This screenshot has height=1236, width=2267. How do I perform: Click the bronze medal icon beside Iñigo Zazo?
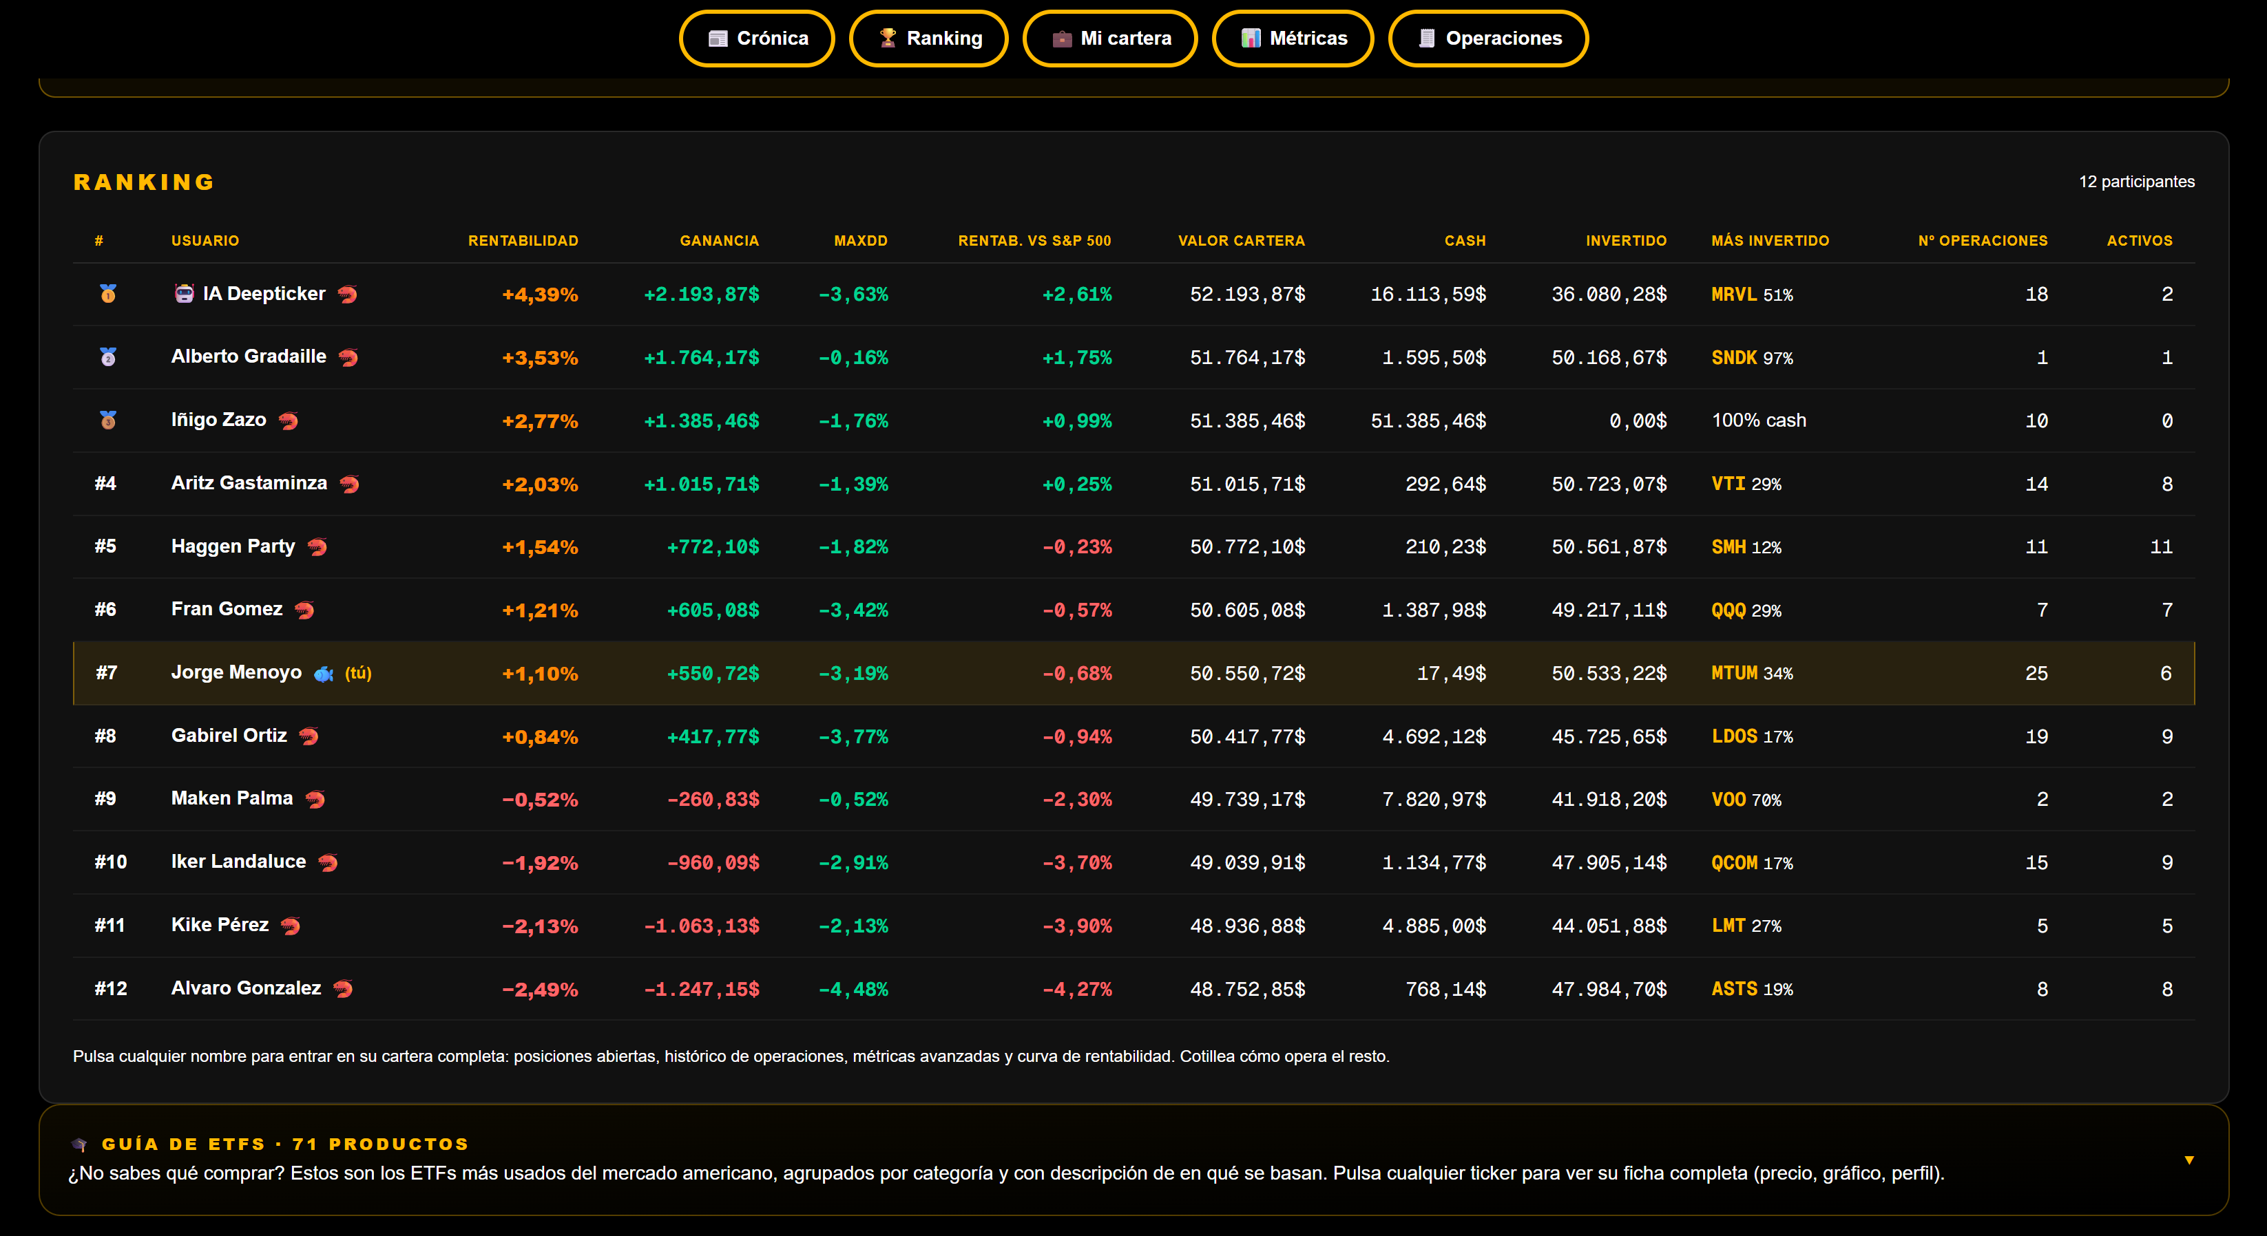(x=107, y=420)
